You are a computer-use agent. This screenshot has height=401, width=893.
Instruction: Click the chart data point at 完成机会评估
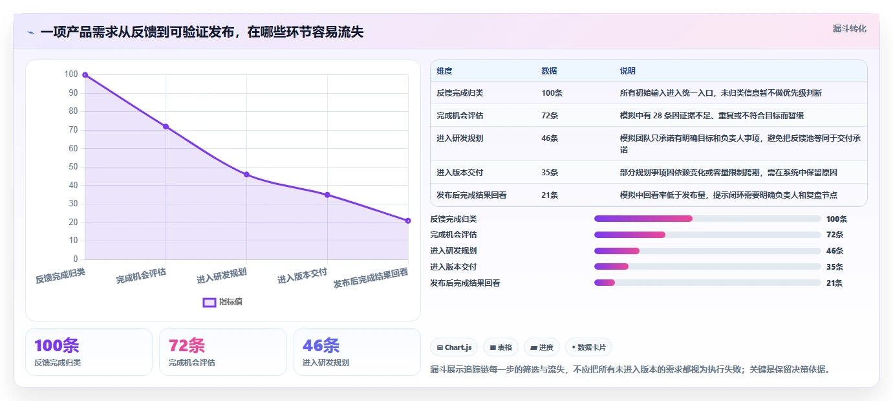pos(166,126)
